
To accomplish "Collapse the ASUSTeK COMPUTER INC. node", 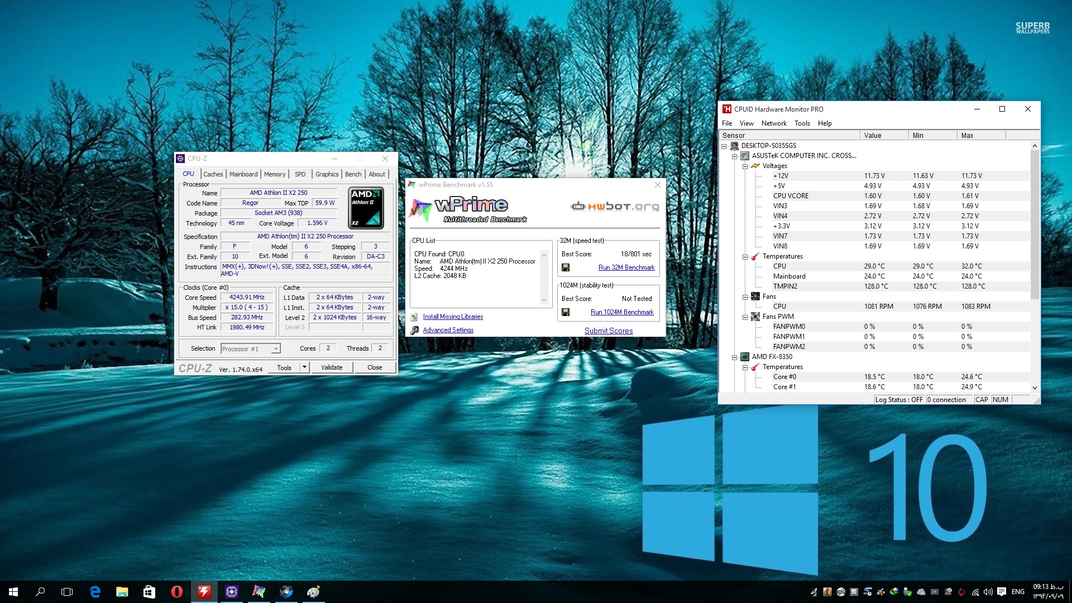I will (735, 156).
